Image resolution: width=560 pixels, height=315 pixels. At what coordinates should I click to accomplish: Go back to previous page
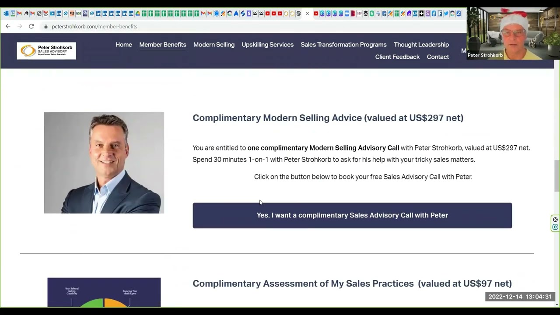click(x=8, y=26)
